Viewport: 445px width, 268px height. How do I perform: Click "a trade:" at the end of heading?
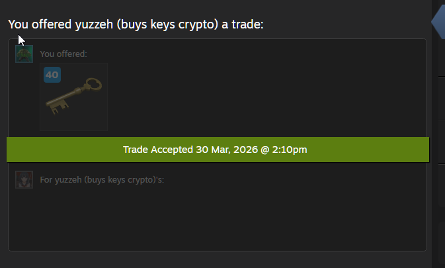coord(243,24)
